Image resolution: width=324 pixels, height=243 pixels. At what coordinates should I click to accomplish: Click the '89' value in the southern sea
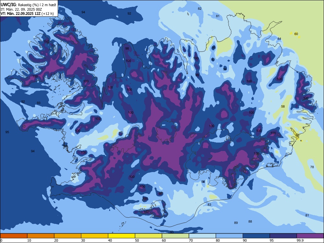point(236,223)
